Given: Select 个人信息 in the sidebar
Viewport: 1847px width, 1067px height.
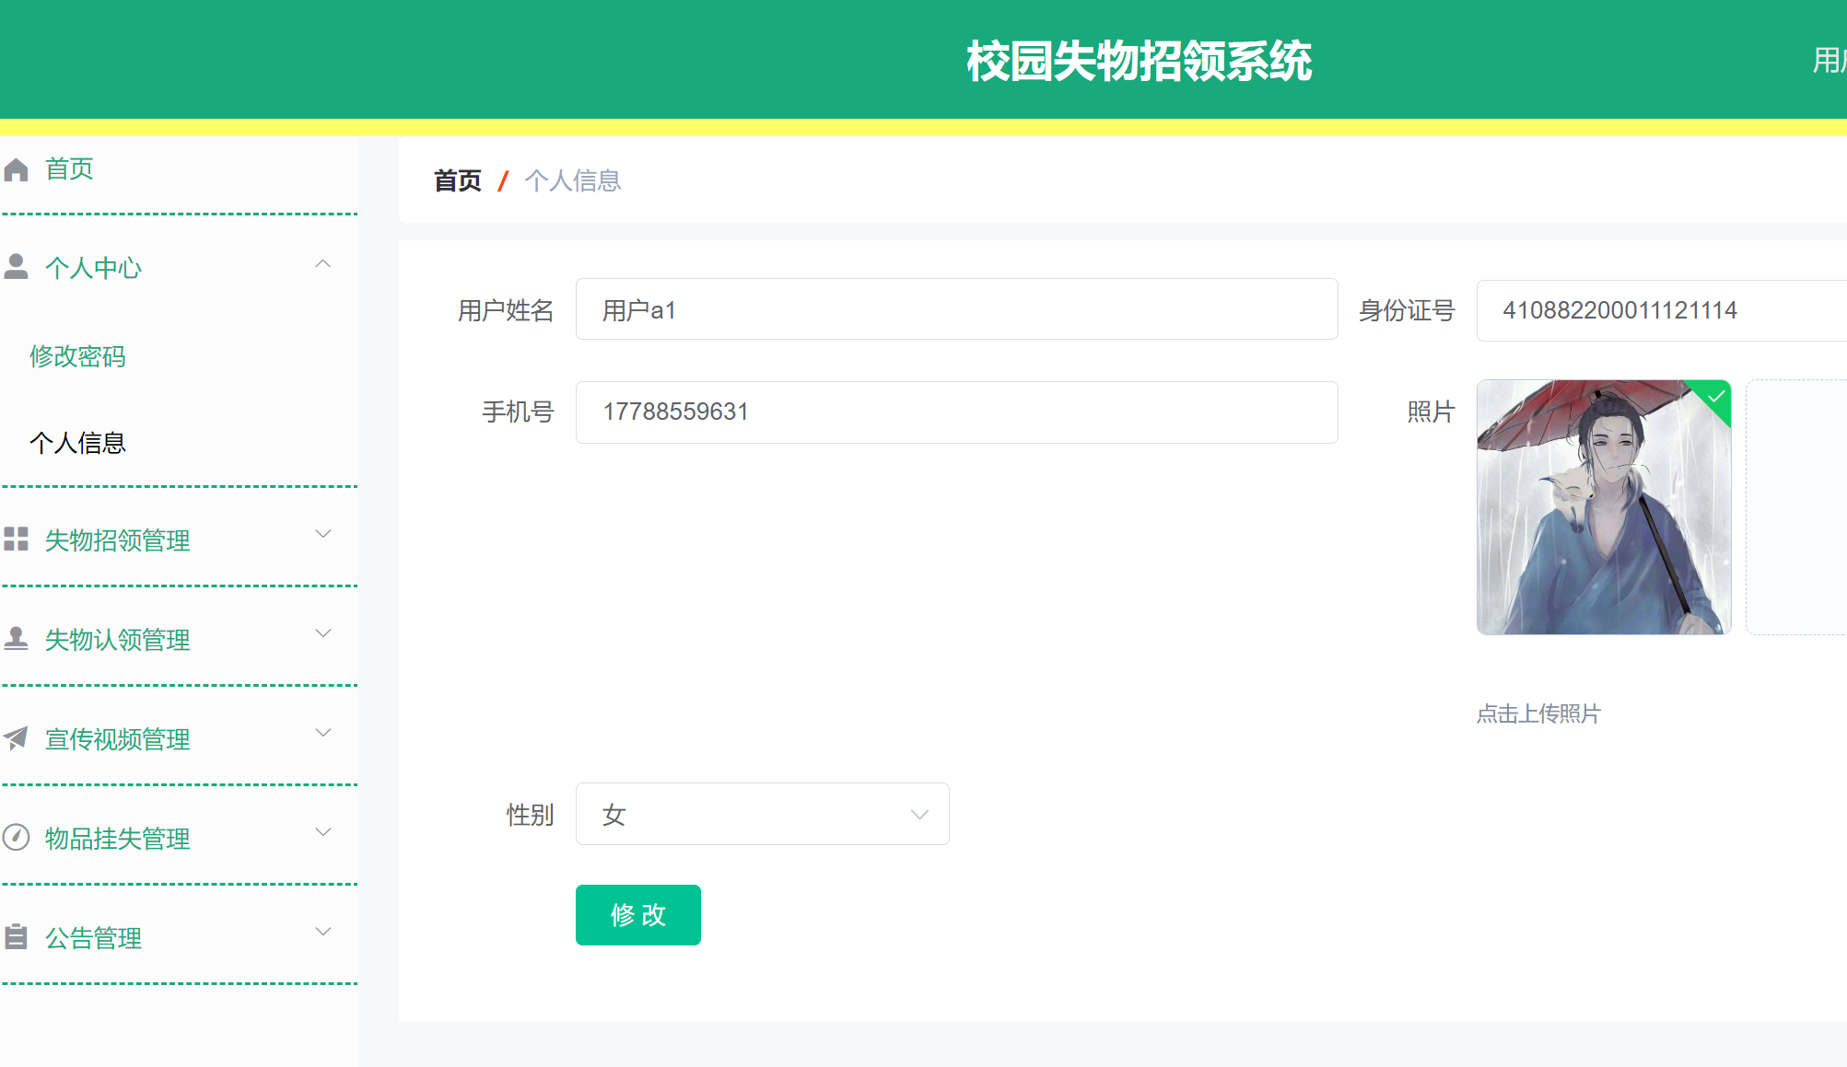Looking at the screenshot, I should pos(78,443).
